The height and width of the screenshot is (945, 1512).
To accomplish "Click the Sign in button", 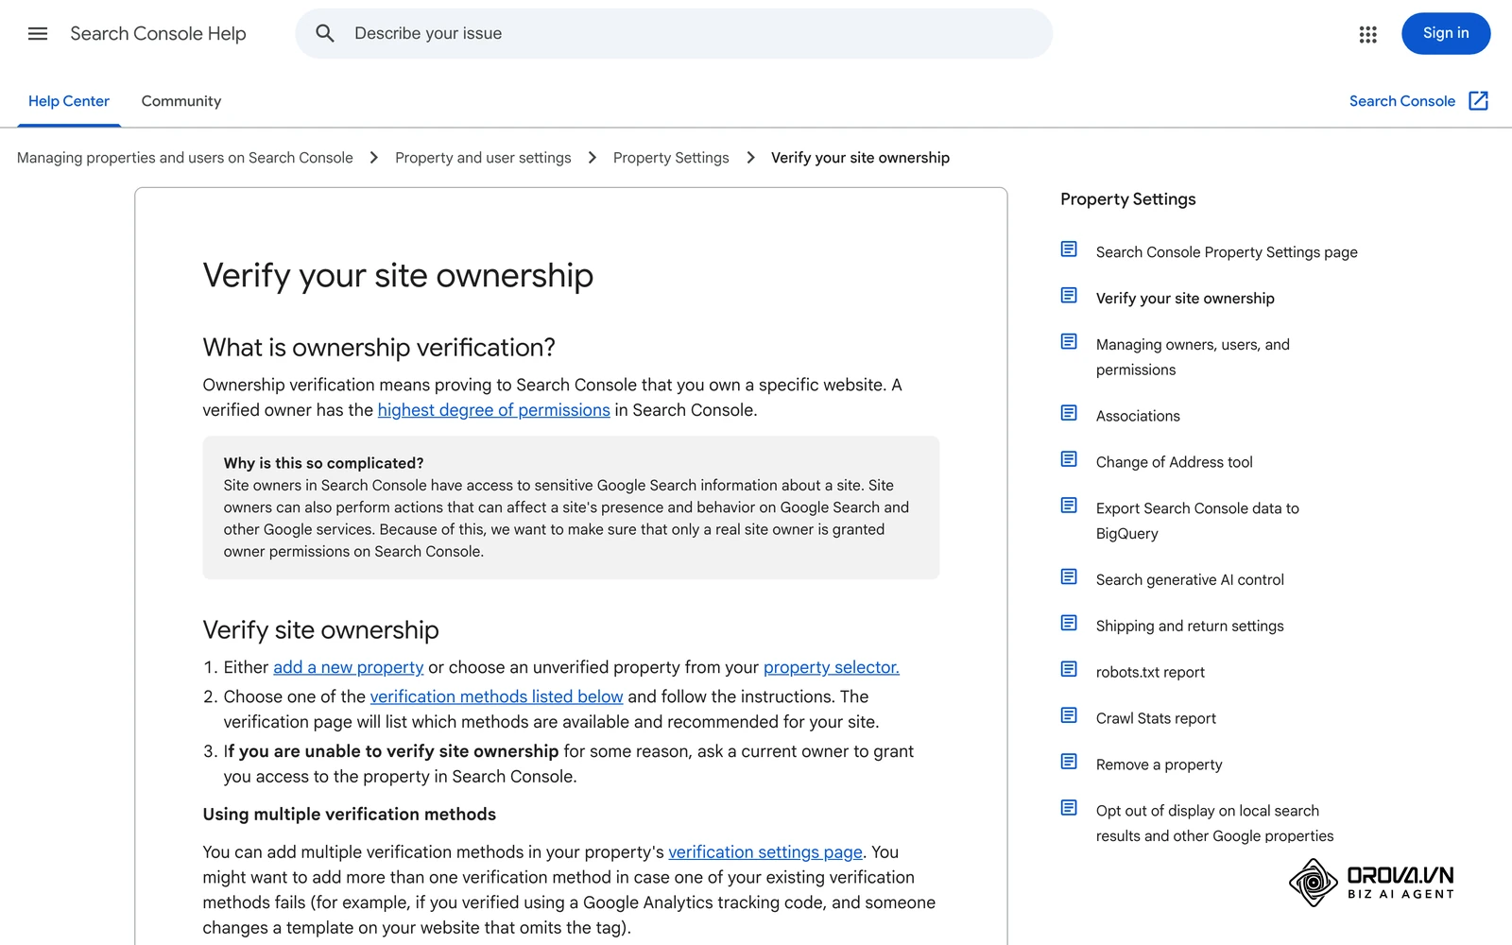I will (x=1446, y=33).
